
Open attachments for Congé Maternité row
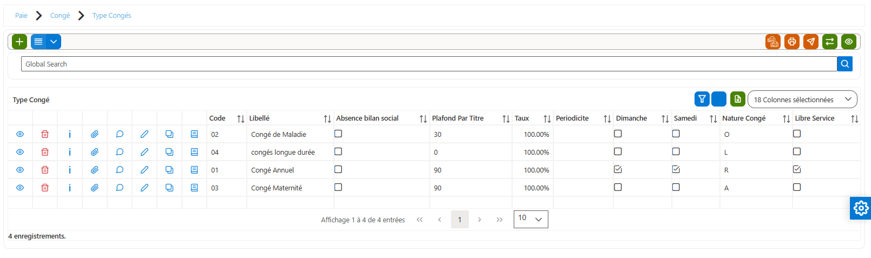pos(95,188)
